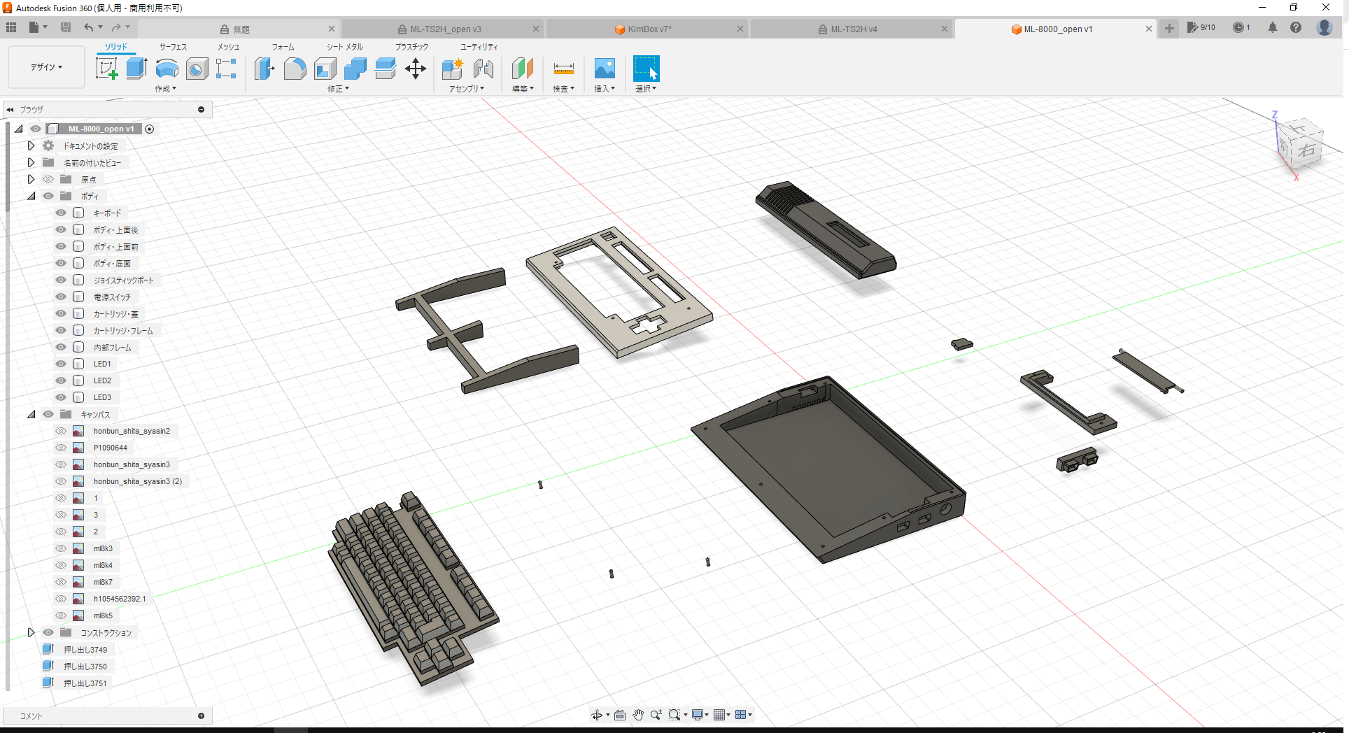Open the デザイン workspace dropdown

(45, 67)
